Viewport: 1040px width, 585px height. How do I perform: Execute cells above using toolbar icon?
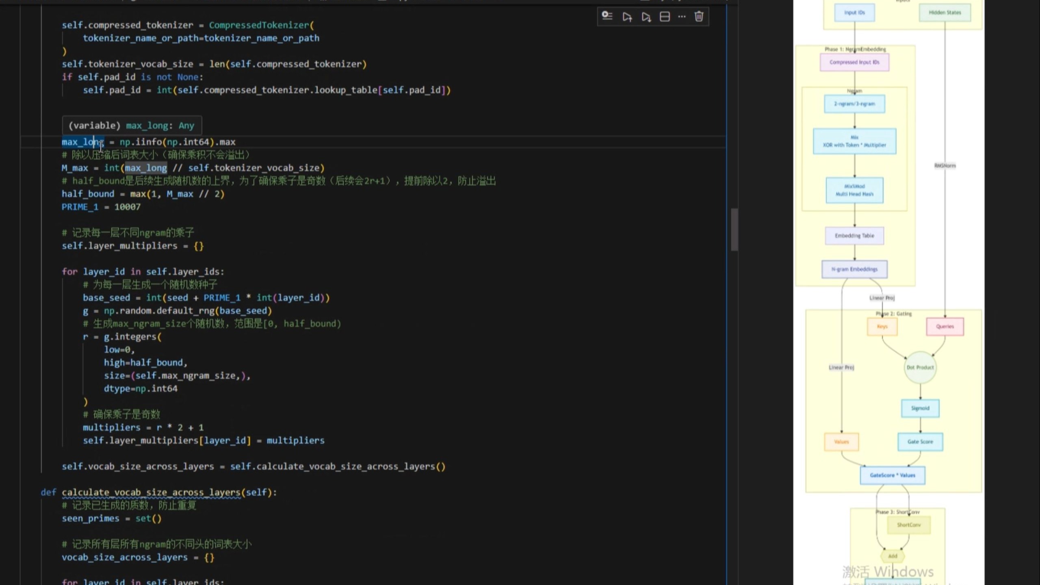point(627,17)
